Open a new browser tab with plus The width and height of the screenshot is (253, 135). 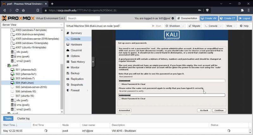click(52, 4)
